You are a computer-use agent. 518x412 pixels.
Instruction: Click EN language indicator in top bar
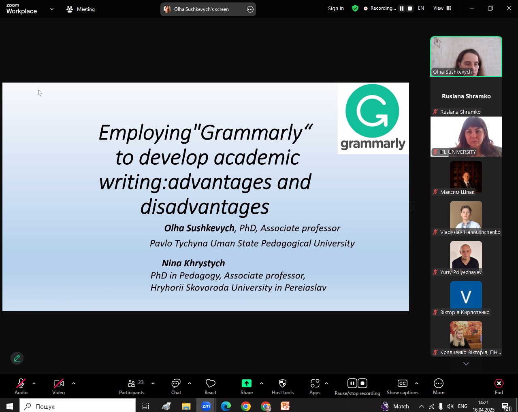click(421, 8)
